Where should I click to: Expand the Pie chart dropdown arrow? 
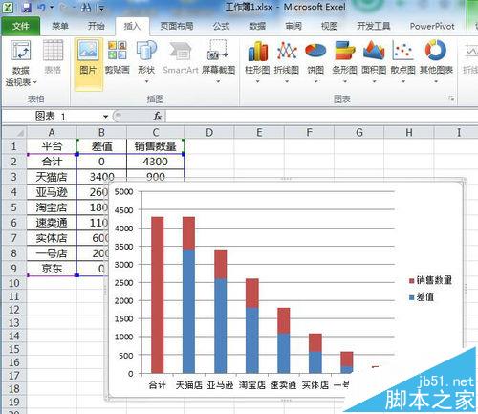click(x=315, y=82)
